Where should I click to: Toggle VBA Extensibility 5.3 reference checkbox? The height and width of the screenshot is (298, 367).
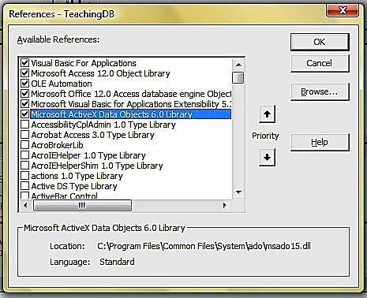24,104
